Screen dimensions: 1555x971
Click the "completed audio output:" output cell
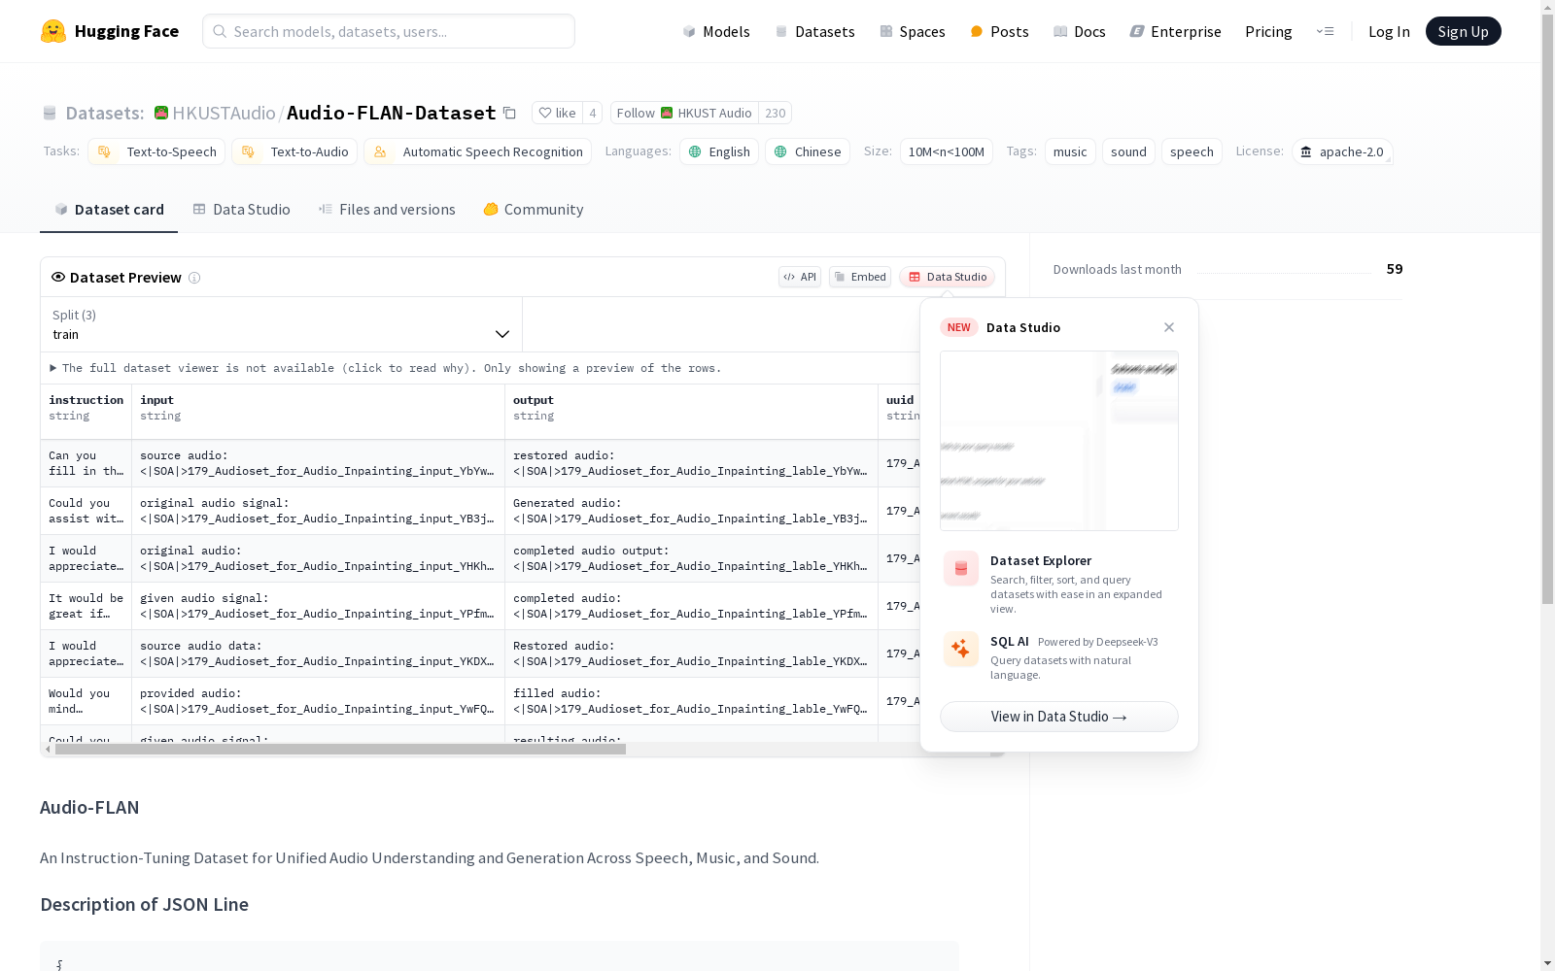(x=692, y=558)
